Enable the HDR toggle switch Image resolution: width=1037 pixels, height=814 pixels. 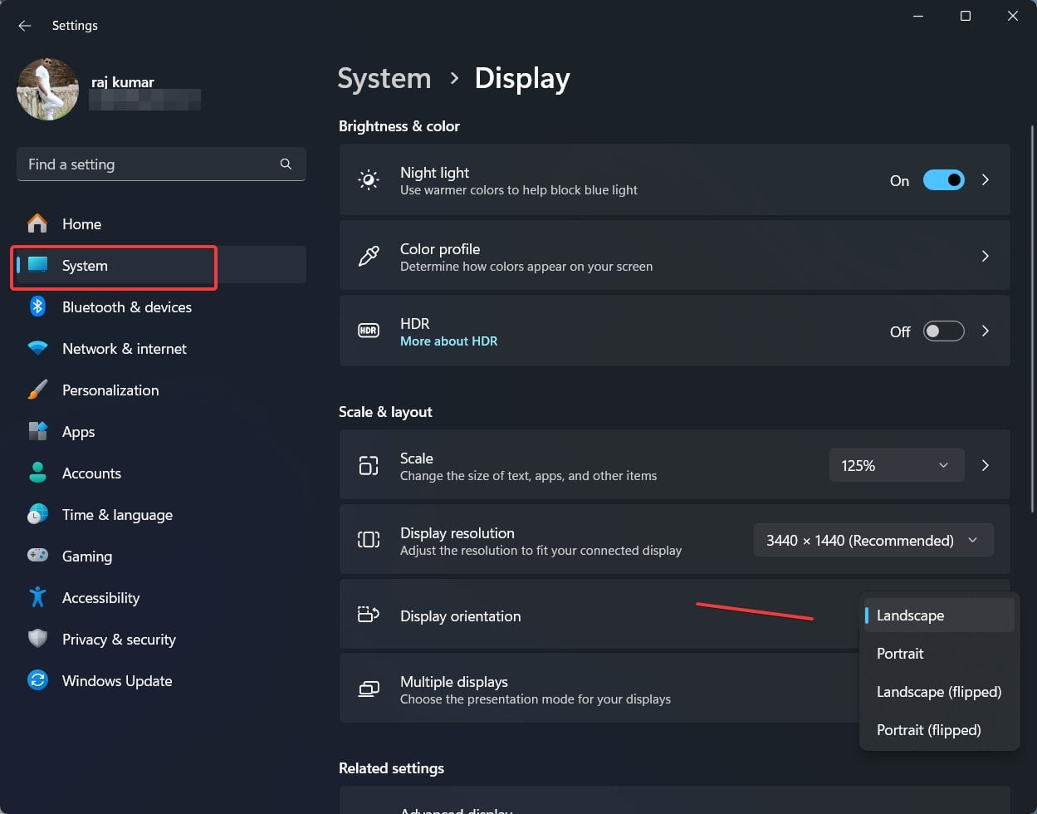point(943,331)
